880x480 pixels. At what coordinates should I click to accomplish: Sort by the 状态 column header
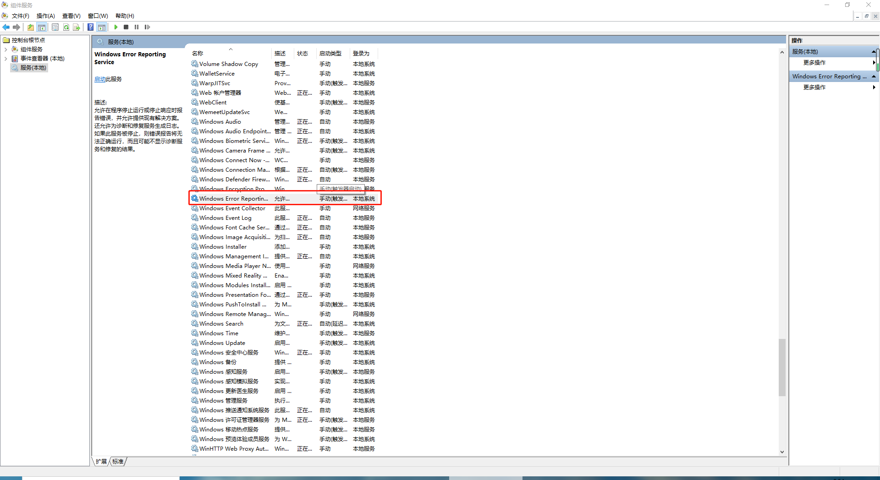pyautogui.click(x=305, y=53)
